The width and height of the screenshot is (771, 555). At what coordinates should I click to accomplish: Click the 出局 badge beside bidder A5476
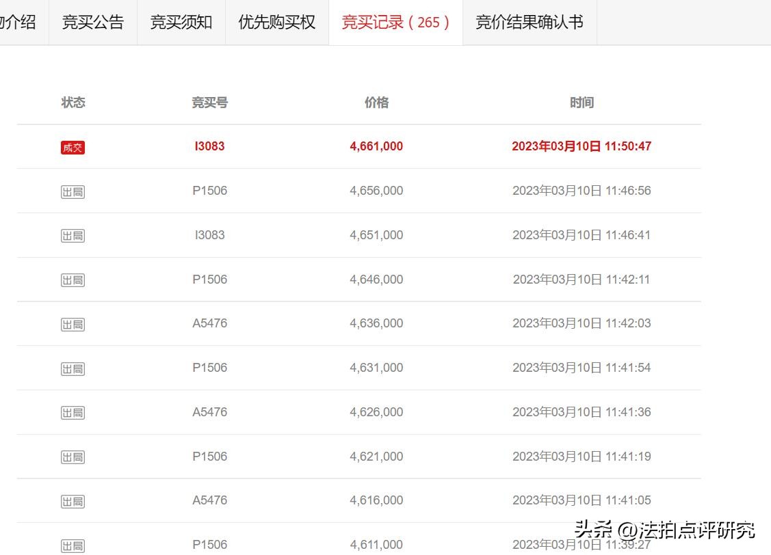[73, 324]
